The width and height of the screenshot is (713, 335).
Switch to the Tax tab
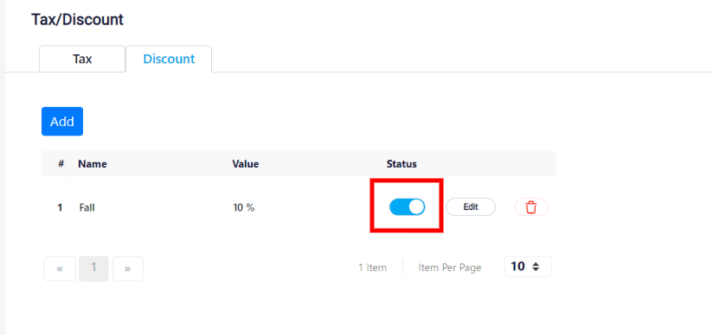[x=82, y=59]
